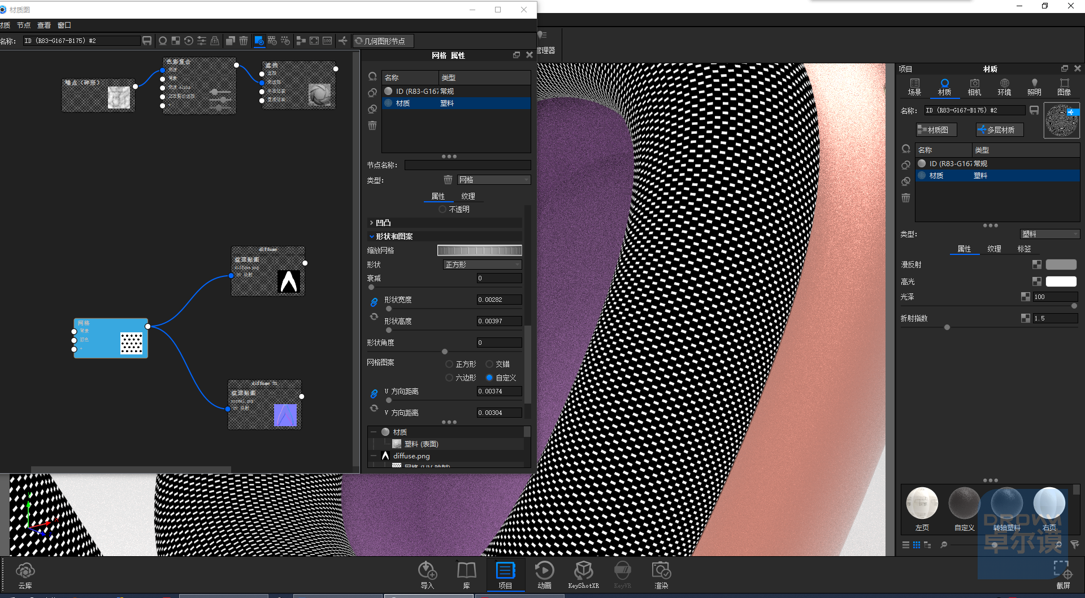The image size is (1085, 598).
Task: Open the 节点 menu in Material Graph
Action: point(24,25)
